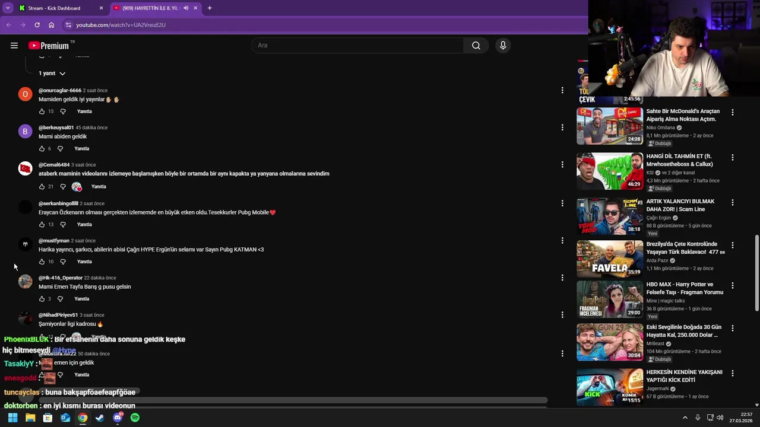The image size is (760, 427).
Task: Open options menu for @NihadPiriyev51 comment
Action: (x=562, y=315)
